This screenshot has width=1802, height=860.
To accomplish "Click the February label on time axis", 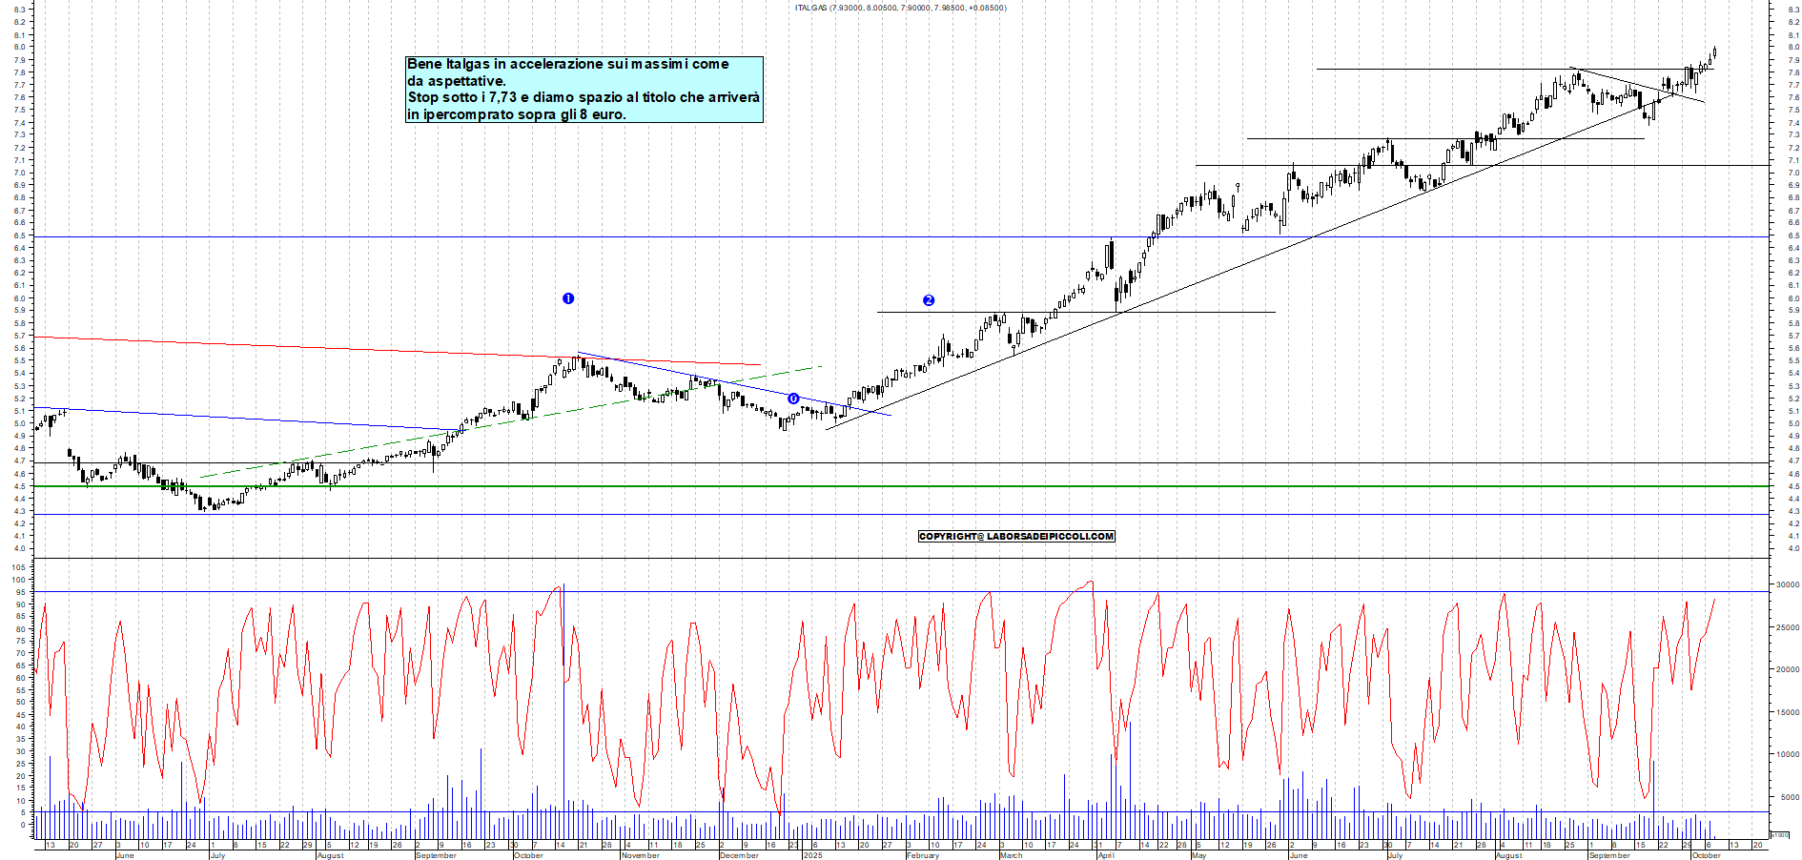I will 922,855.
